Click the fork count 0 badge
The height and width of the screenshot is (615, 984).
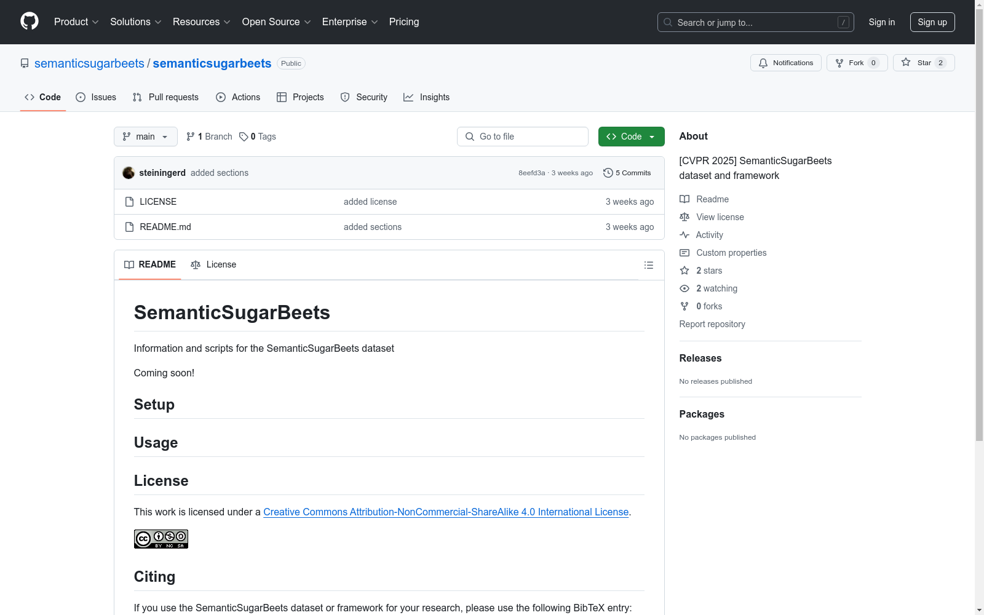(x=873, y=63)
